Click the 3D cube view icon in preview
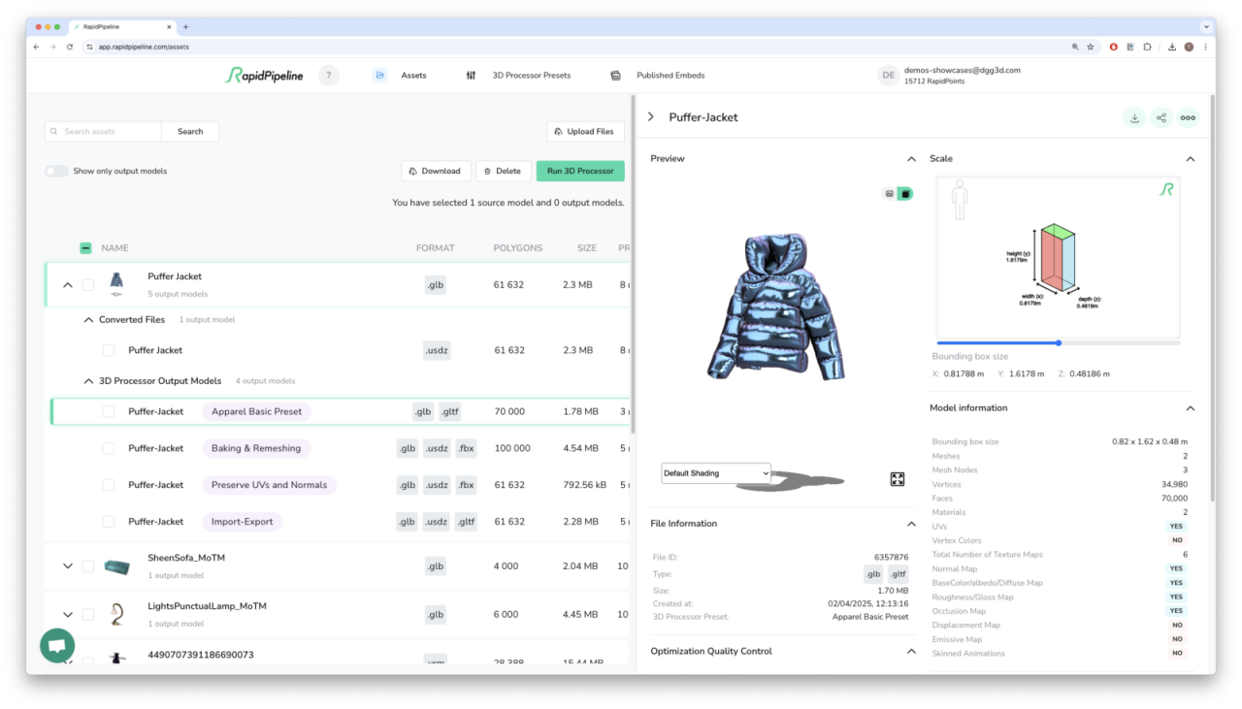 pos(905,194)
